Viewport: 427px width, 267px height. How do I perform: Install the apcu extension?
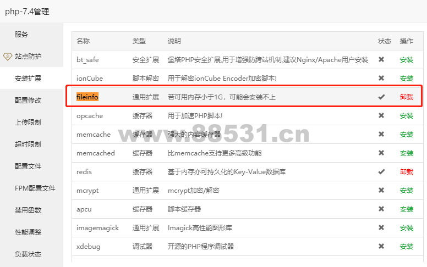407,209
